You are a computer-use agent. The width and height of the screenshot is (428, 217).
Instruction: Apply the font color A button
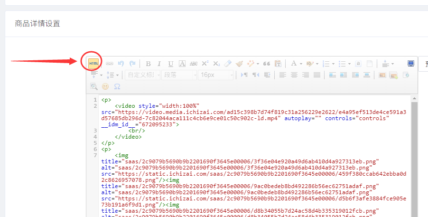(x=294, y=64)
